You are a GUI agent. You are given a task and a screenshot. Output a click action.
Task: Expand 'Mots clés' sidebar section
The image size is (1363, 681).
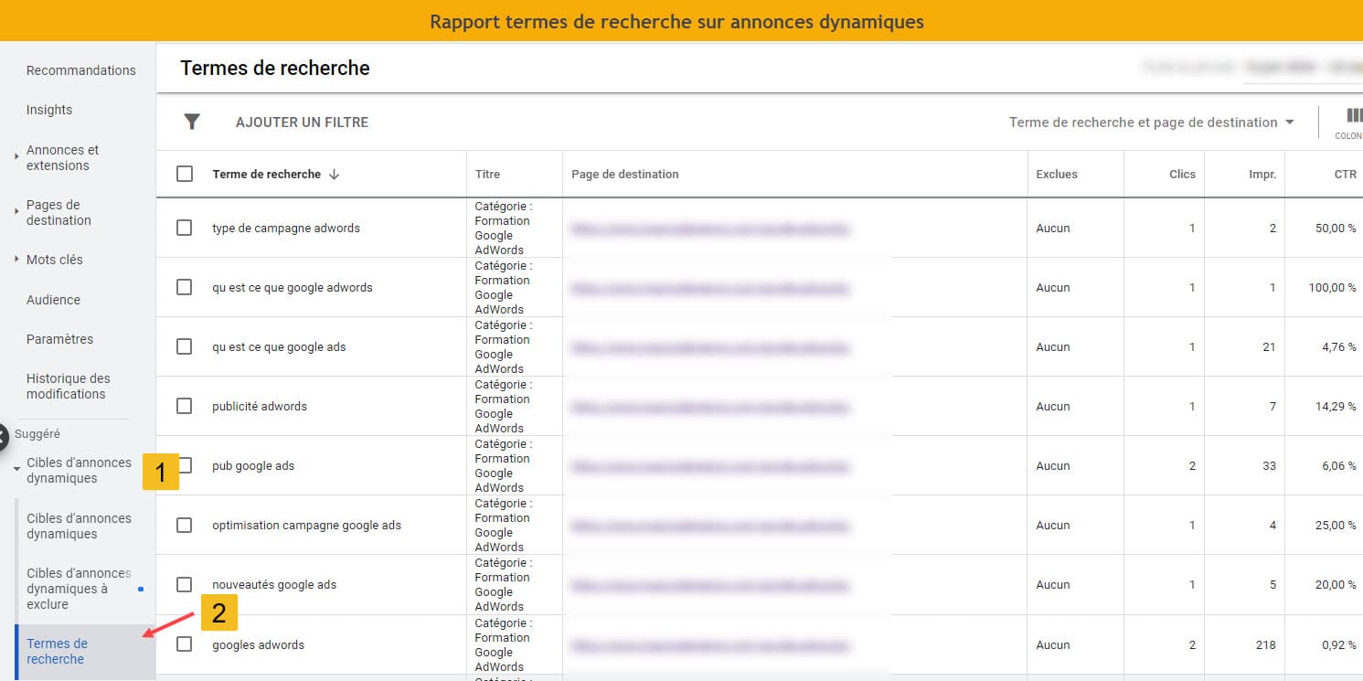[x=16, y=260]
